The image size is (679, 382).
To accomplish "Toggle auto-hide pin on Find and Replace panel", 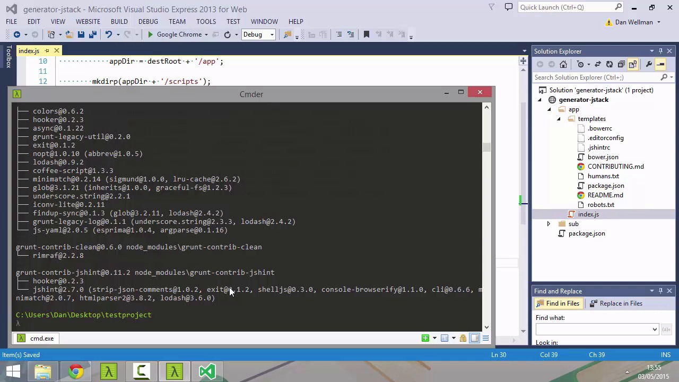I will (660, 291).
